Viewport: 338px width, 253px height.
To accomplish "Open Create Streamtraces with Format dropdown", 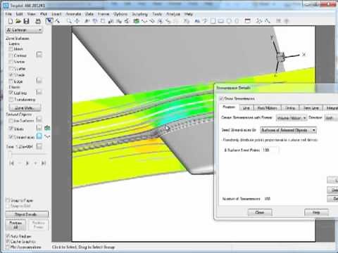I will coord(292,118).
